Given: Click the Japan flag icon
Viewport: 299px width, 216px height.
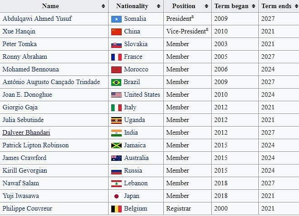Looking at the screenshot, I should click(x=116, y=196).
